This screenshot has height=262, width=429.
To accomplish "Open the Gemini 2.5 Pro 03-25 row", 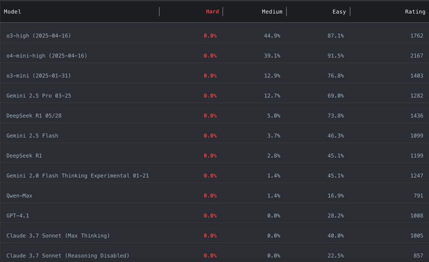I will (39, 96).
